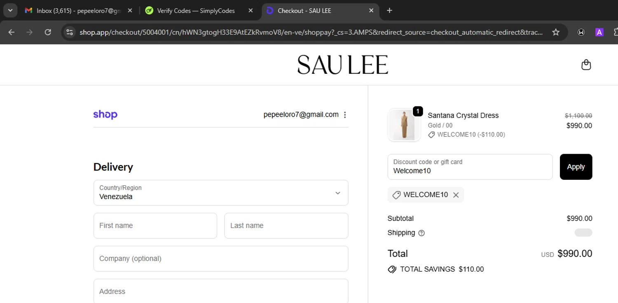
Task: Close the Verify Codes SimplyCodes tab
Action: point(250,11)
